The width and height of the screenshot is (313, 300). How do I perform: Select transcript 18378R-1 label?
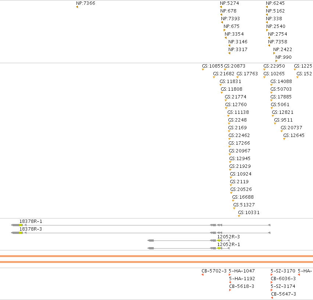[31, 221]
